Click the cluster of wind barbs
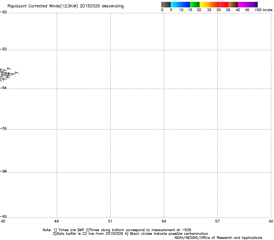 point(9,75)
